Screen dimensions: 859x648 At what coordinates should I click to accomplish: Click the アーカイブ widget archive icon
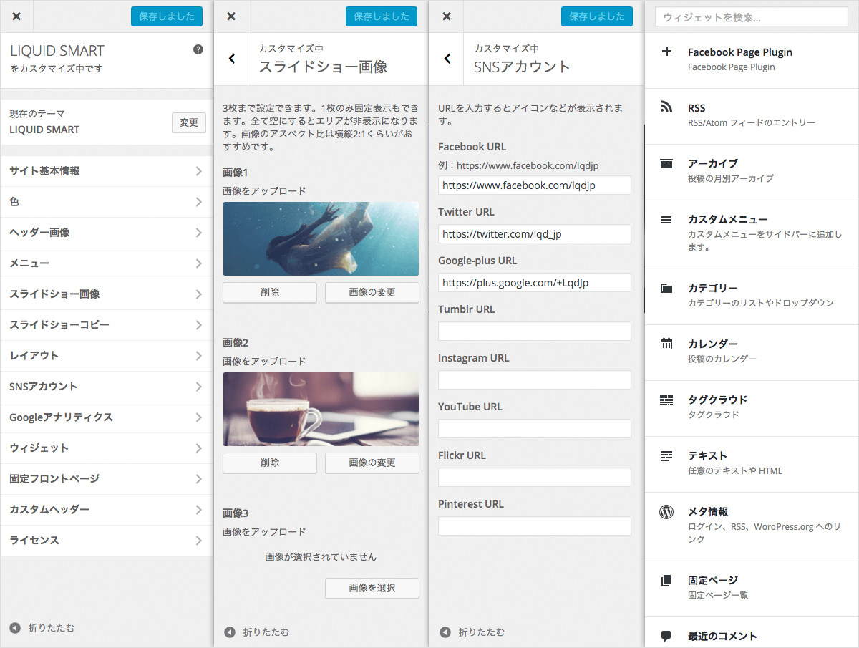click(x=666, y=163)
